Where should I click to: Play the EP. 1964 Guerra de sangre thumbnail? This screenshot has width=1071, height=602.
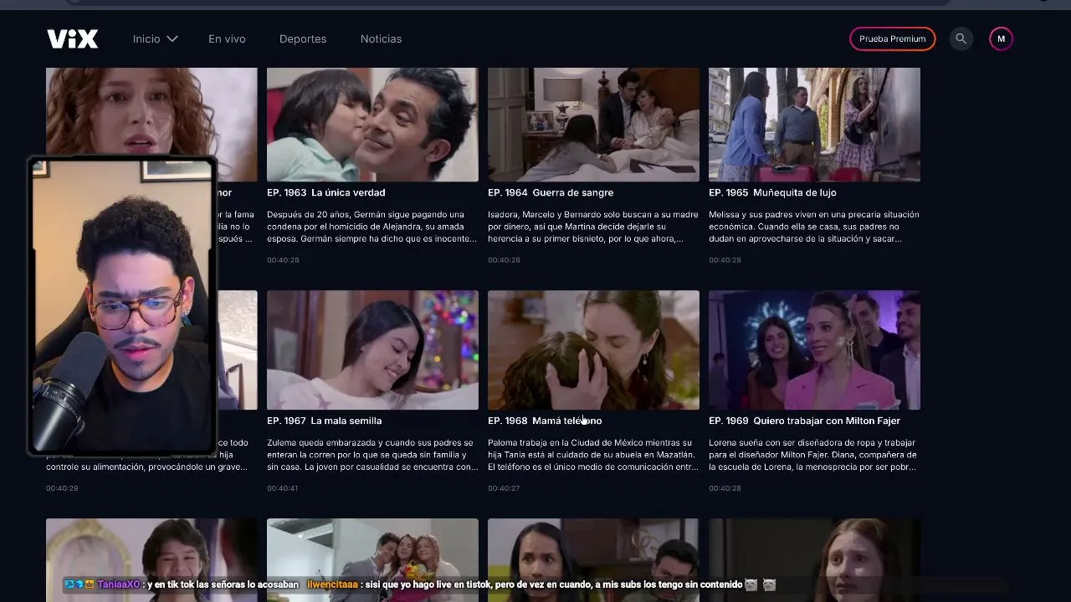pos(593,125)
